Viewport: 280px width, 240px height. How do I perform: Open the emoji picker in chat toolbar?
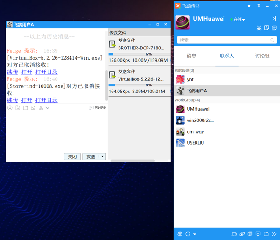click(x=10, y=108)
